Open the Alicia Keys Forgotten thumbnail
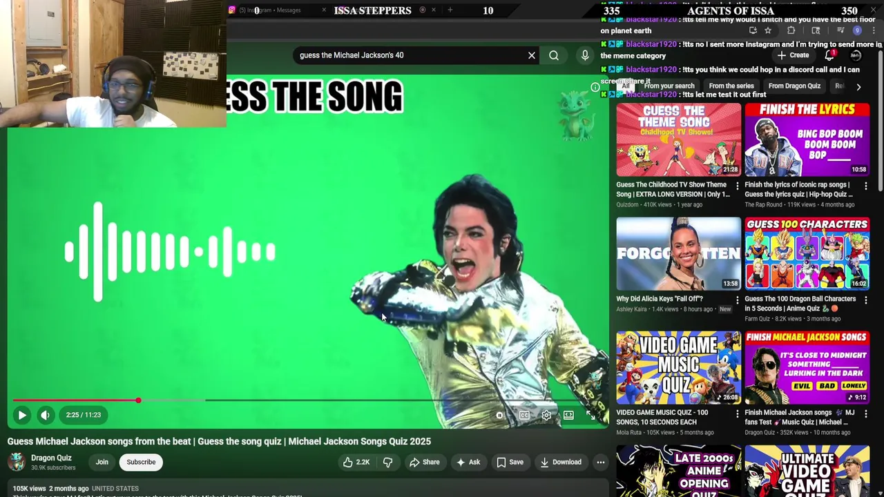The width and height of the screenshot is (884, 497). point(678,254)
